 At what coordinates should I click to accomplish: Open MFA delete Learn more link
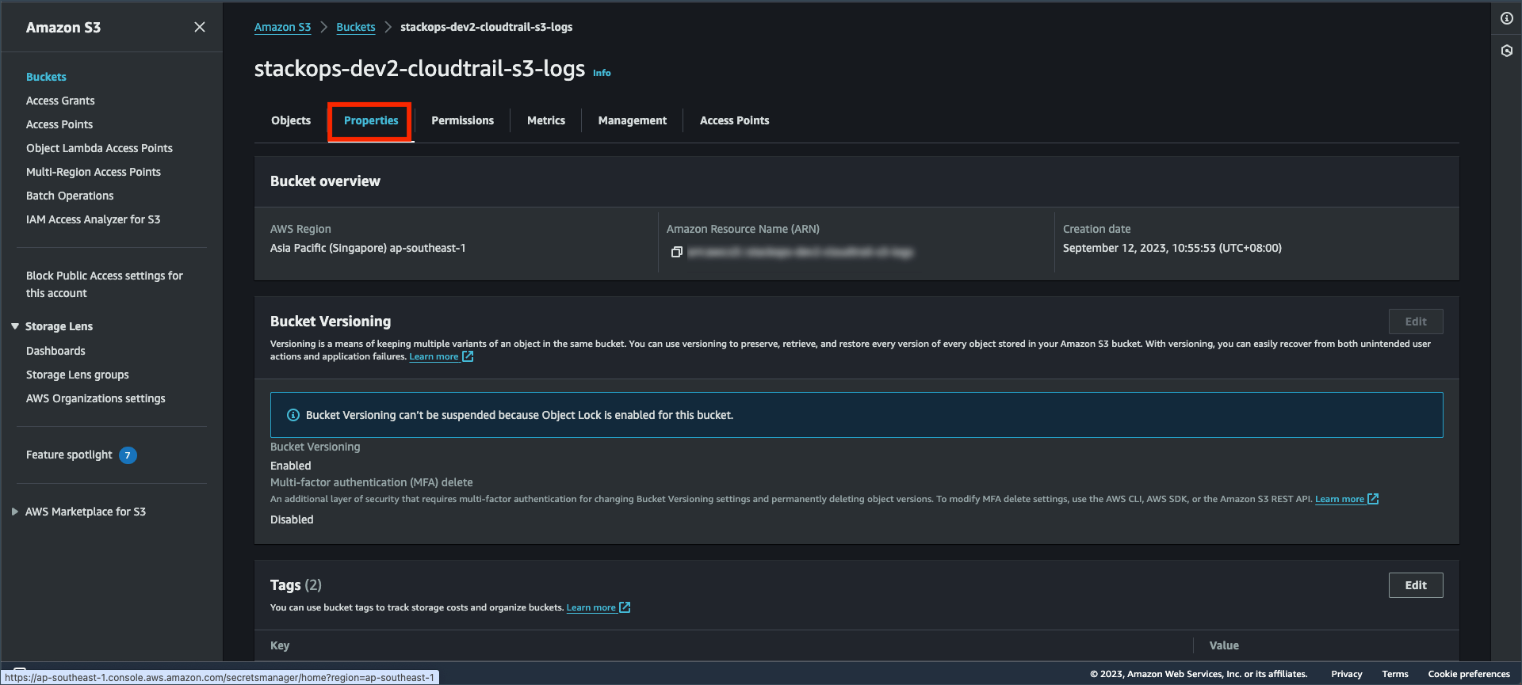point(1347,499)
